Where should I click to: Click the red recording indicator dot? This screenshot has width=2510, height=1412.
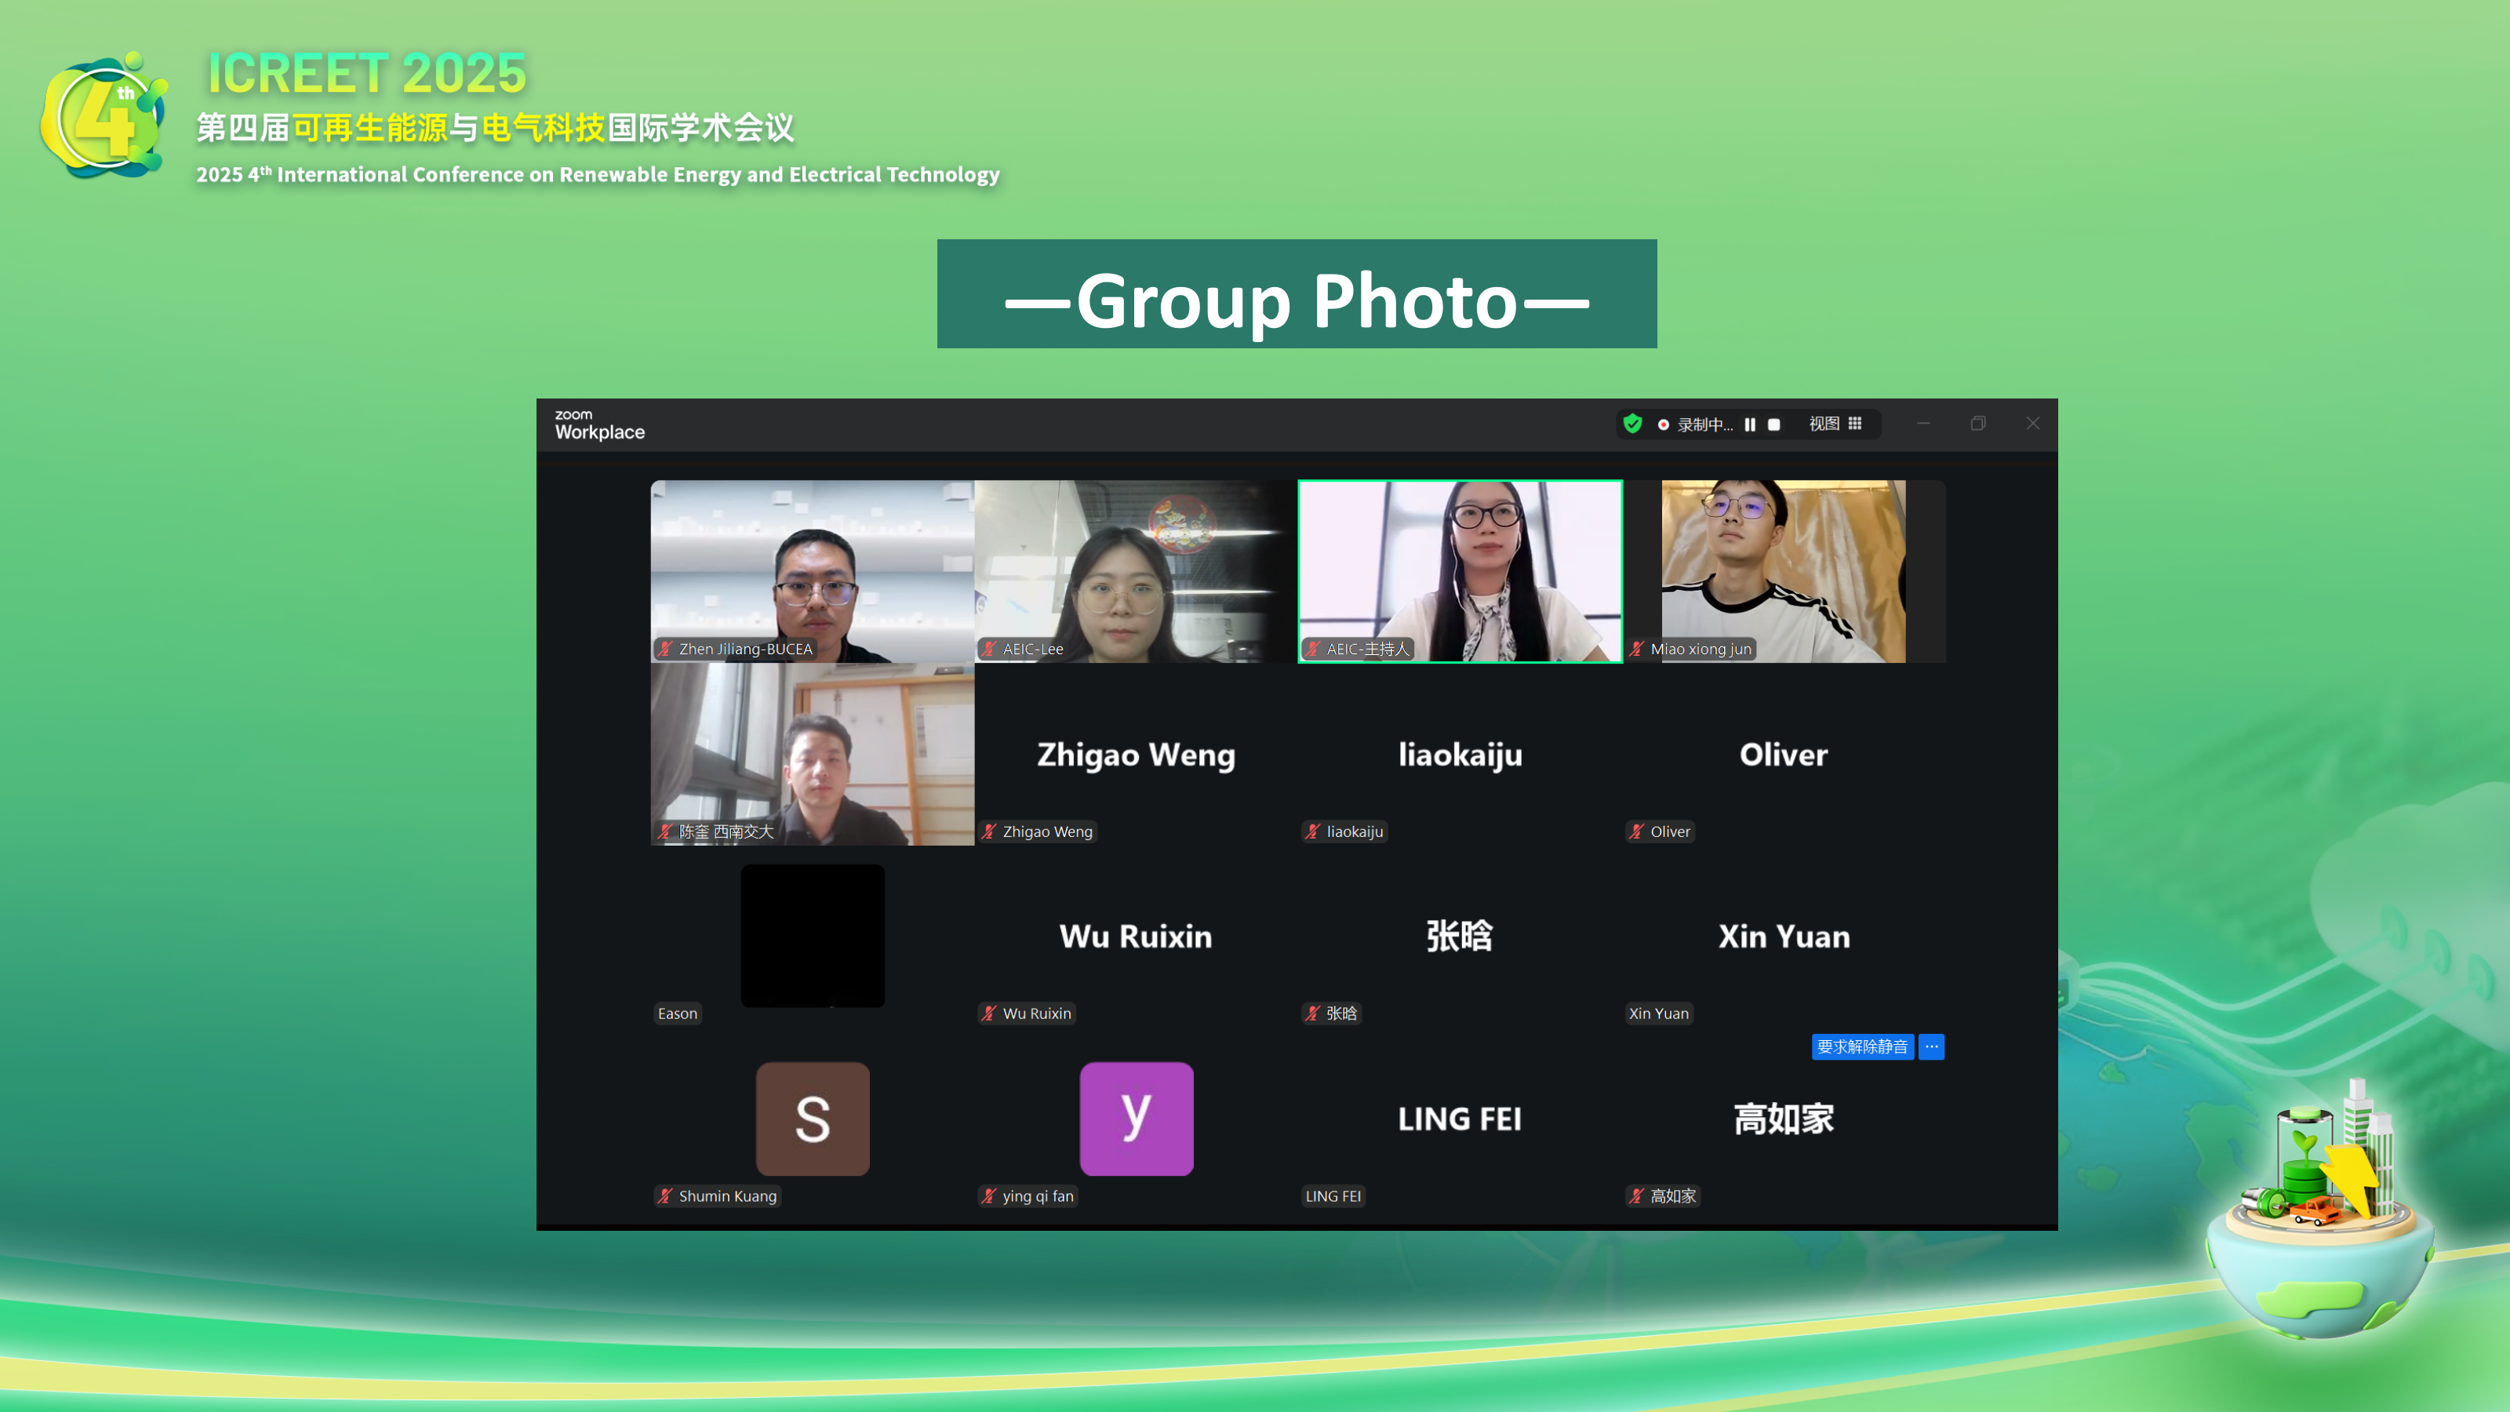[1663, 425]
